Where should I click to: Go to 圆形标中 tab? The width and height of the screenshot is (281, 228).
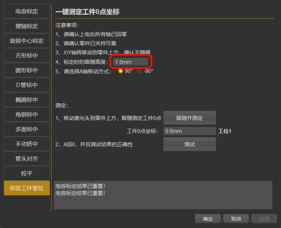[27, 70]
